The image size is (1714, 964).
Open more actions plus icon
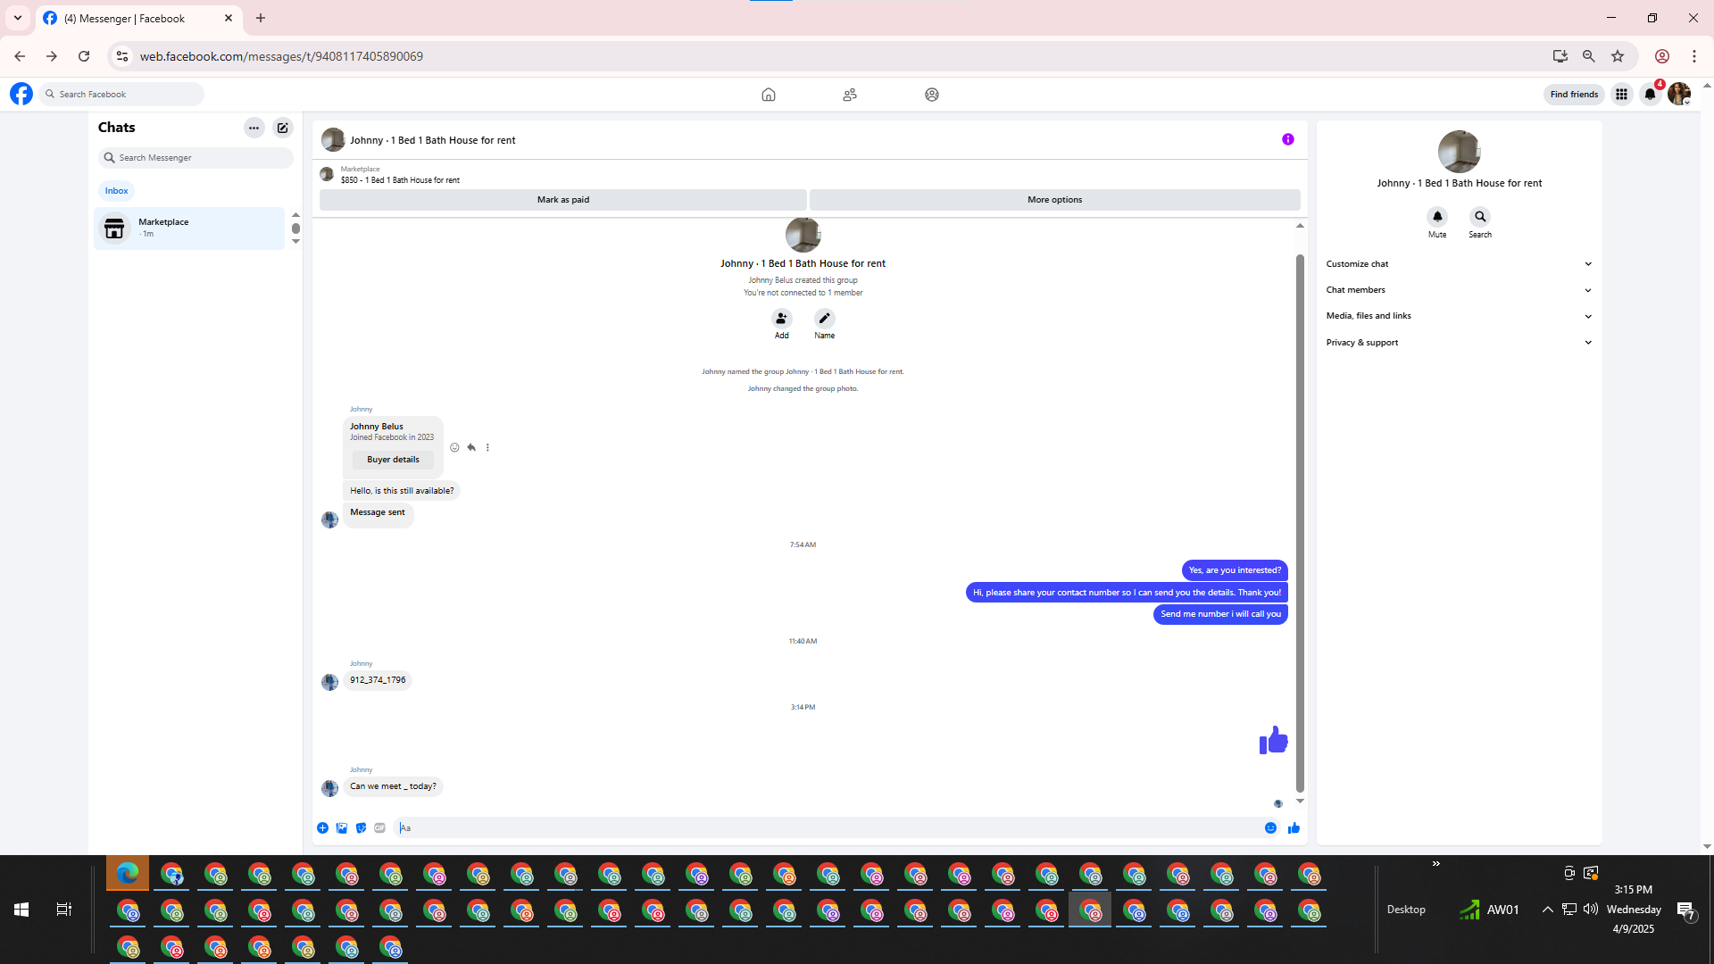[x=322, y=828]
